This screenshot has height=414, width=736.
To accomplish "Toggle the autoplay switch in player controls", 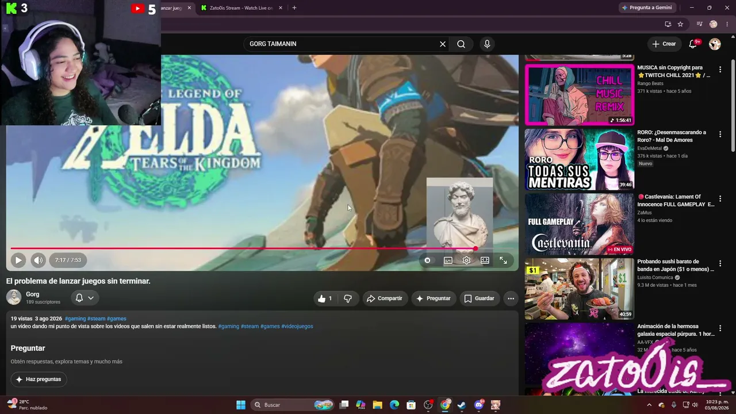I will coord(427,260).
